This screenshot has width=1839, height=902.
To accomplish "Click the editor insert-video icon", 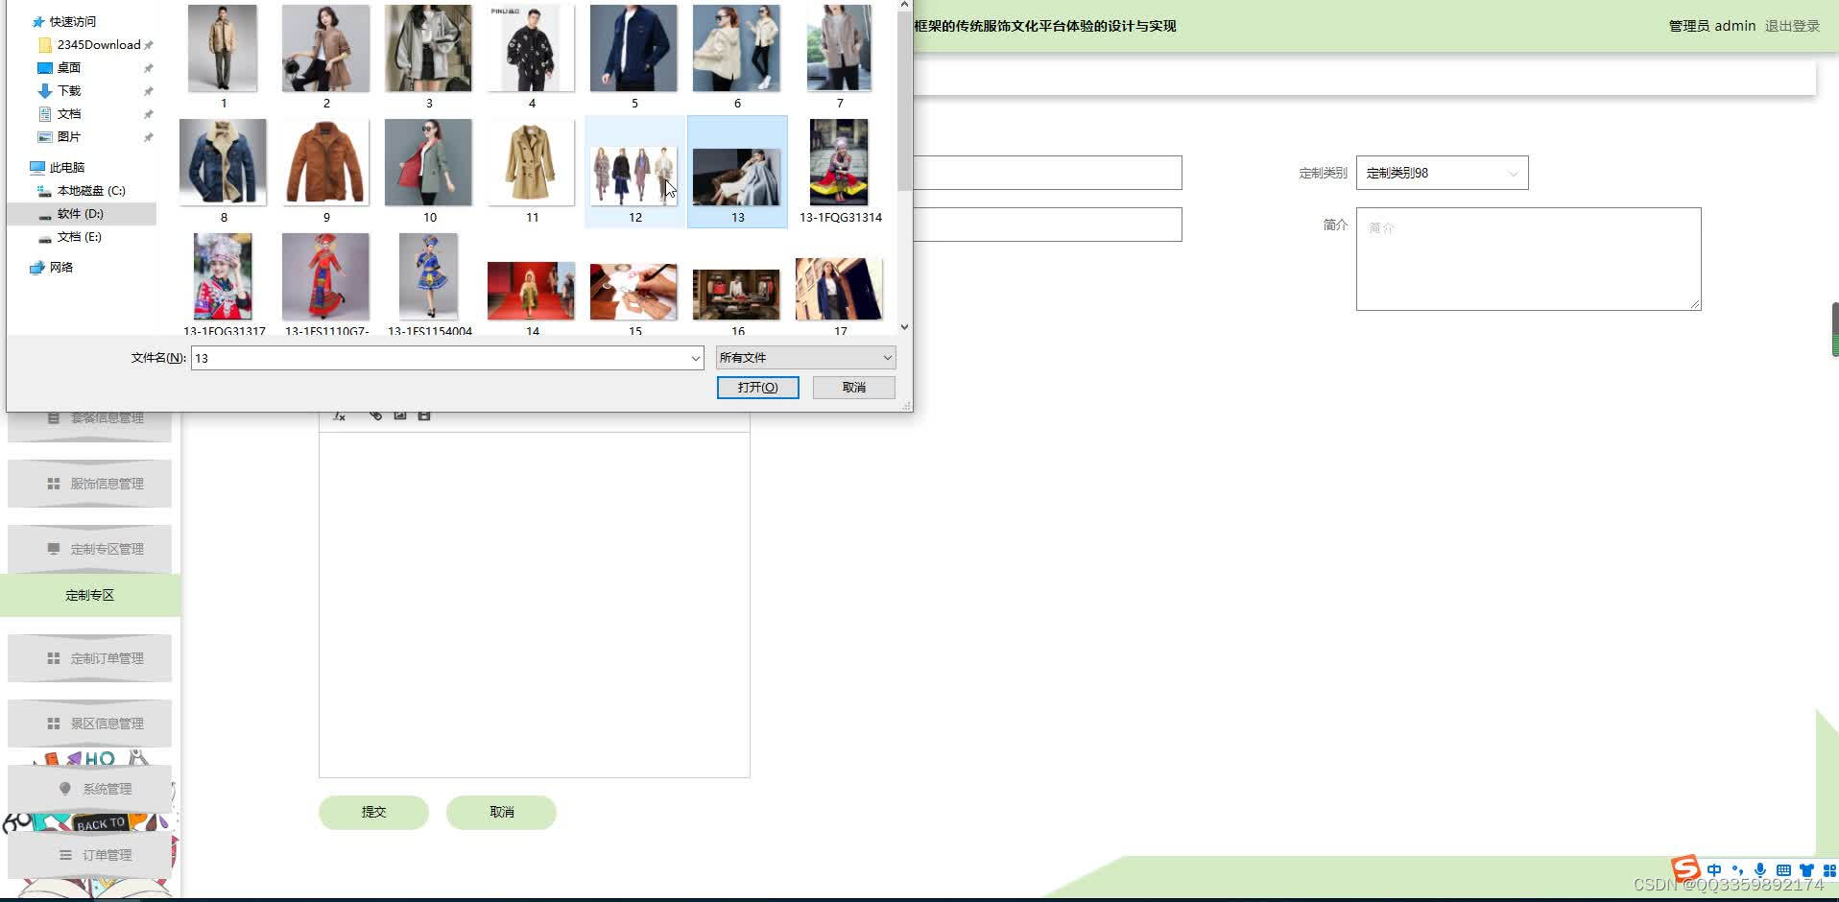I will [423, 415].
